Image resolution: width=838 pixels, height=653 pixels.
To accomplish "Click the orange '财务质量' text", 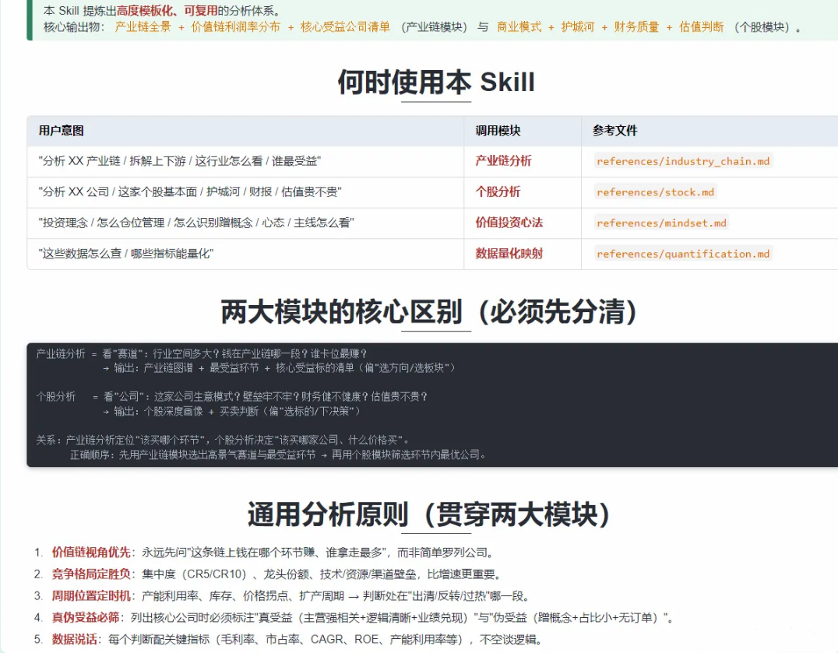I will [x=636, y=27].
